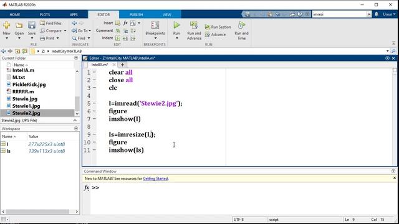Add a new editor tab with plus
Screen dimensions: 399x224
122,65
